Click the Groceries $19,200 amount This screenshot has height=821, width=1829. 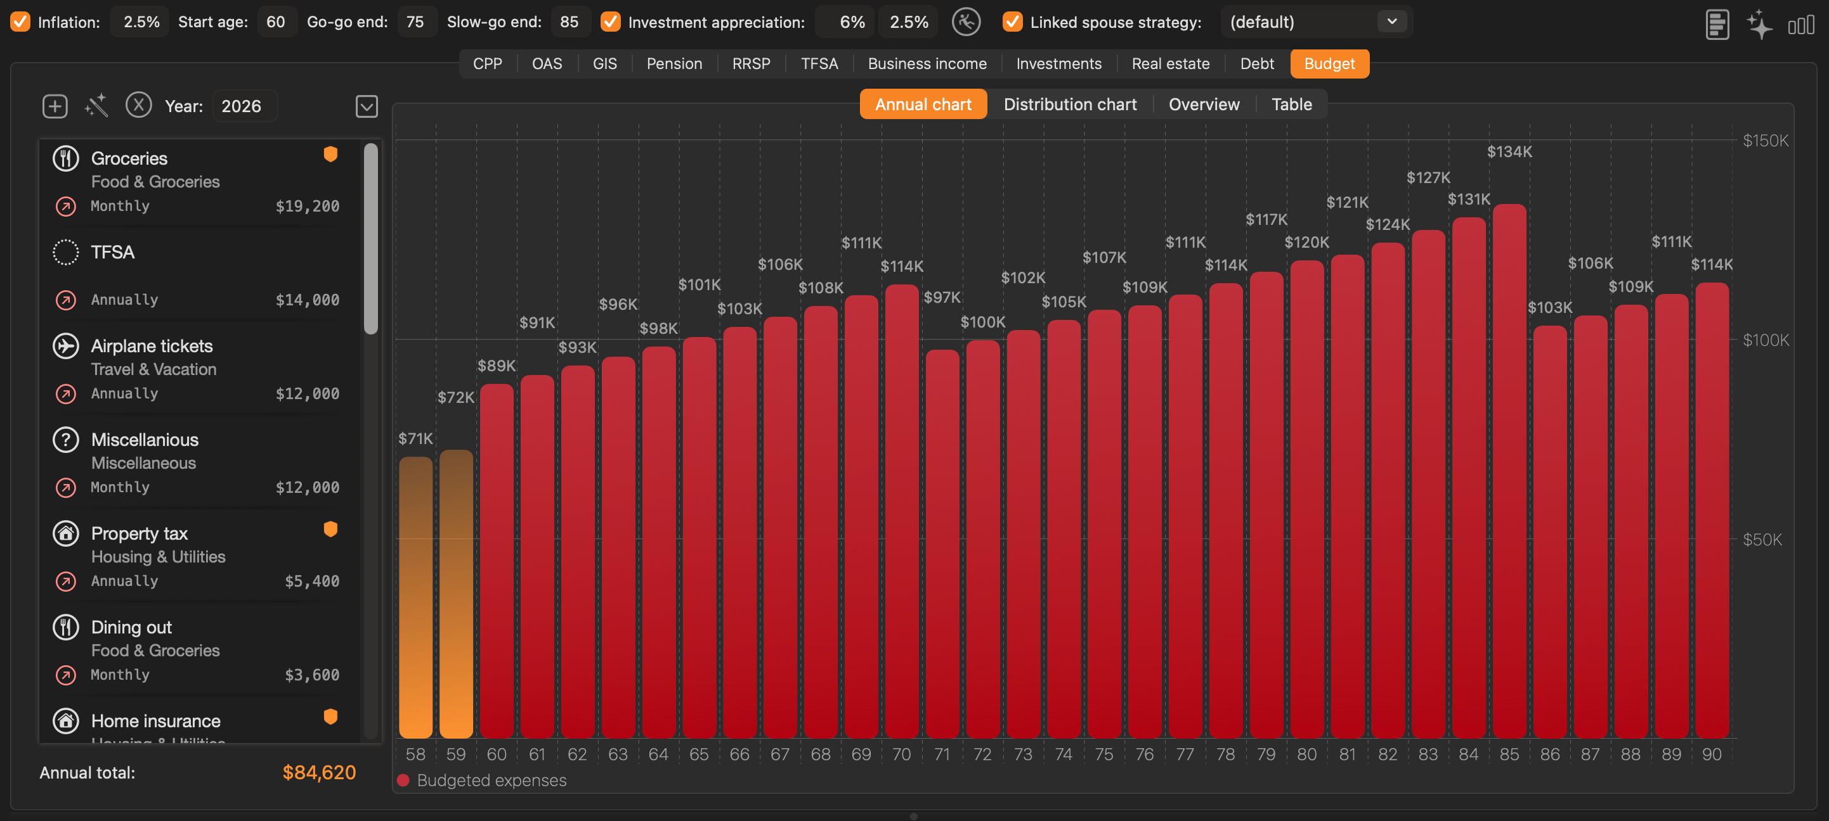[x=308, y=207]
